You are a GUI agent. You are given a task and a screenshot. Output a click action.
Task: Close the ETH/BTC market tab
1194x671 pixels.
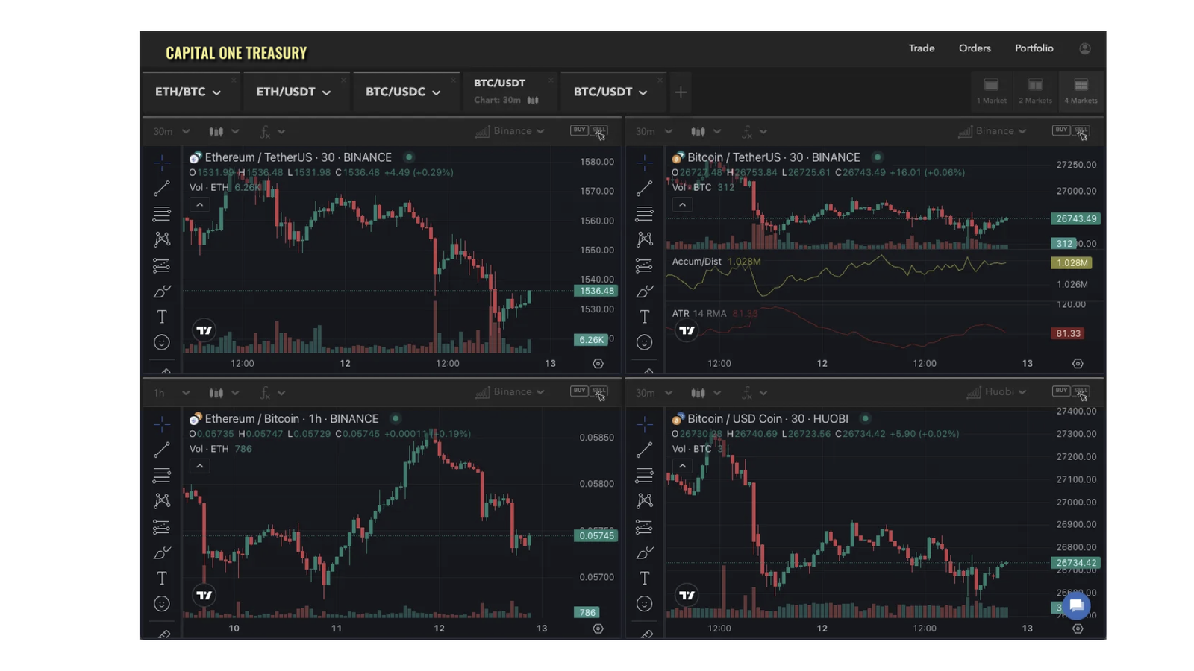coord(234,80)
